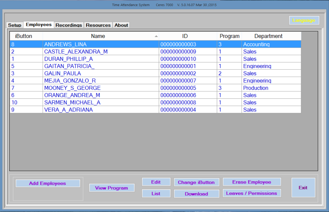The width and height of the screenshot is (329, 212).
Task: Open the Recordings tab
Action: point(69,25)
